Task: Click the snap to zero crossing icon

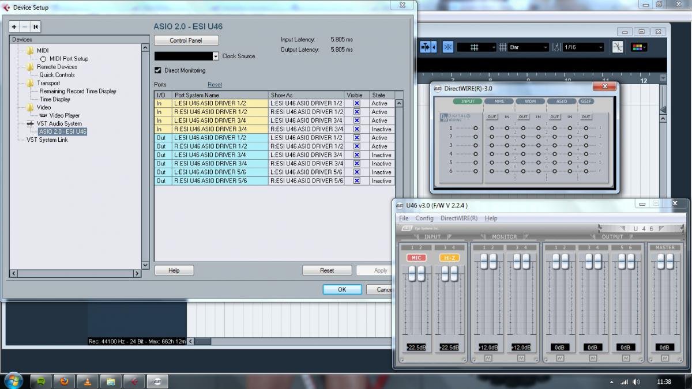Action: (618, 47)
